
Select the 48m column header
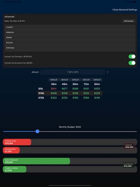(65, 84)
